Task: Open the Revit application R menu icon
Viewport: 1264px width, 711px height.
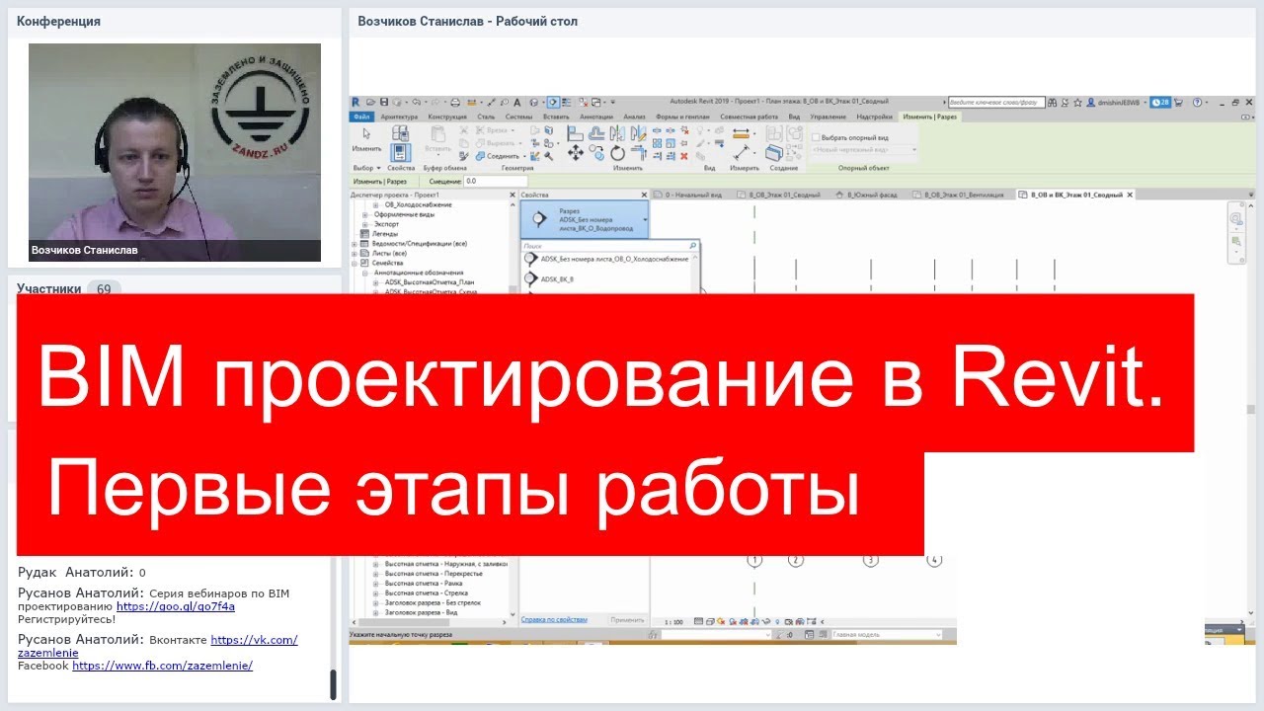Action: point(355,102)
